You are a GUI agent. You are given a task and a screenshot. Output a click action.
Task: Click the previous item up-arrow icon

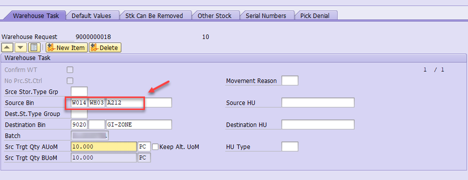(x=8, y=47)
